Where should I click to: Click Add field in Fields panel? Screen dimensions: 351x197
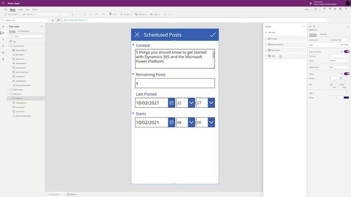coord(270,33)
